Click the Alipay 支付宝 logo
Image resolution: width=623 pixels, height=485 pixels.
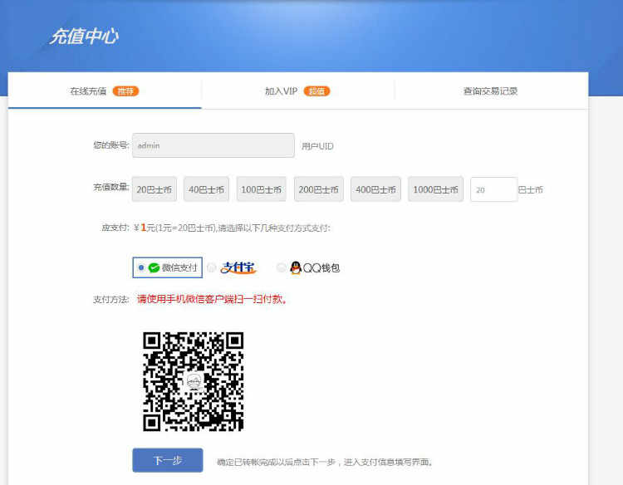pos(238,267)
